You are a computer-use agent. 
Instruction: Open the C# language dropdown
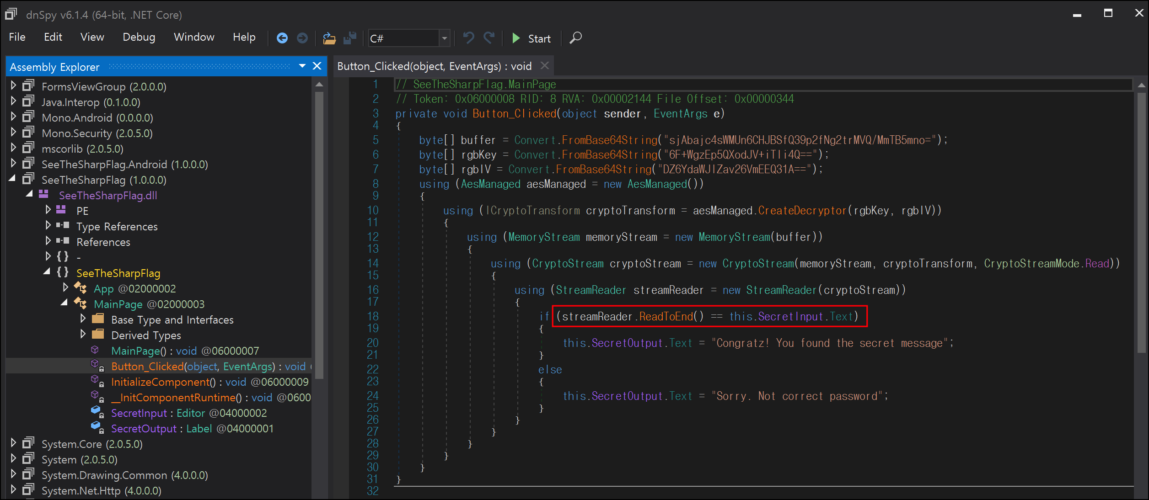(444, 38)
